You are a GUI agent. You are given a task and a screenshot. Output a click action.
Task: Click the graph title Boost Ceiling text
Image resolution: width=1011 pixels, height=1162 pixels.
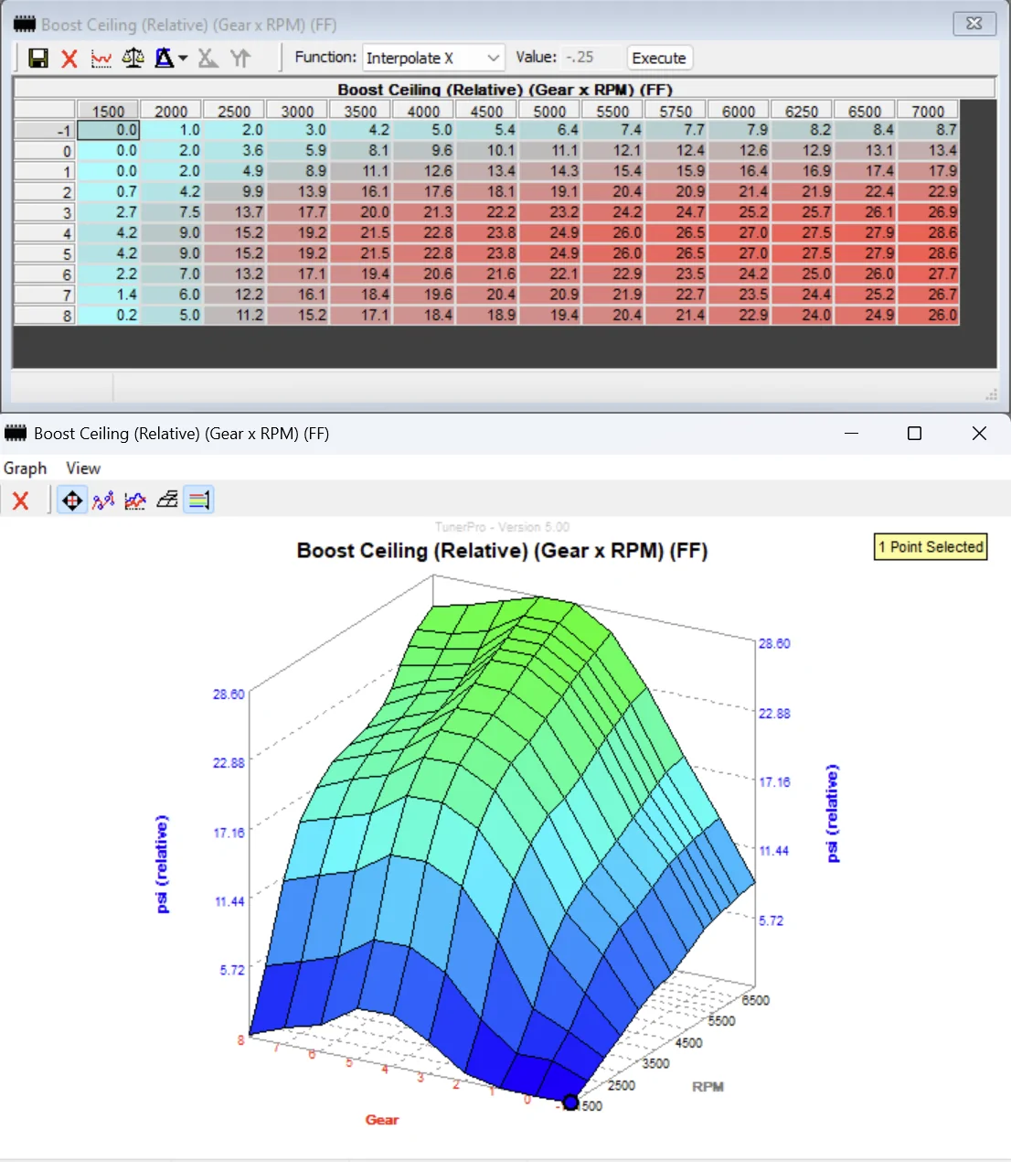(503, 551)
